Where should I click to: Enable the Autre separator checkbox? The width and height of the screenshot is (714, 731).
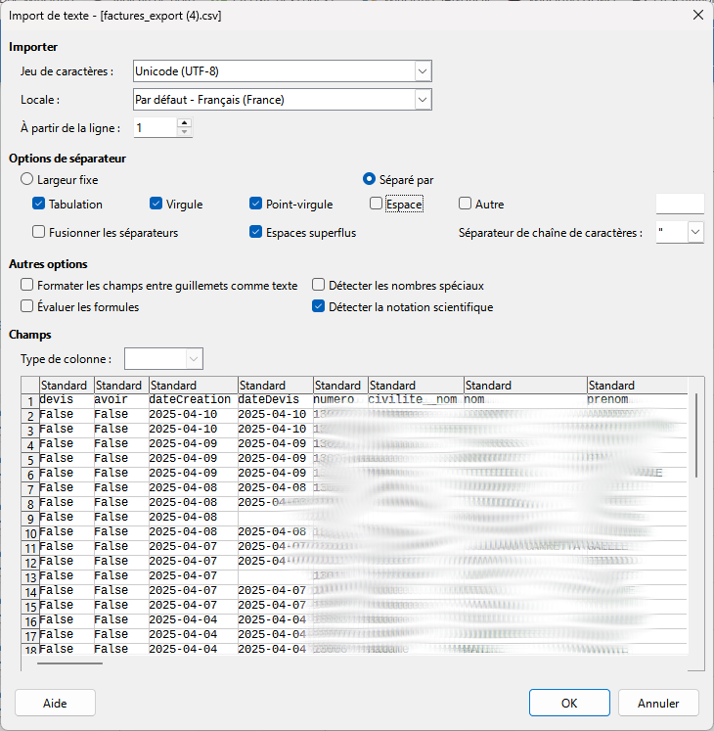coord(466,204)
